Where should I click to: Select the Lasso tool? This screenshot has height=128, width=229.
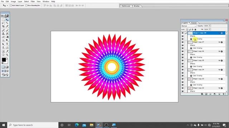pos(3,23)
